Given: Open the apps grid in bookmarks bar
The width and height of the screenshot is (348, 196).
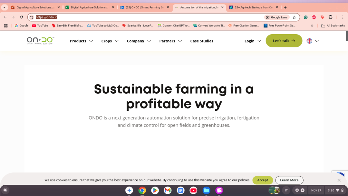Looking at the screenshot, I should (x=6, y=26).
